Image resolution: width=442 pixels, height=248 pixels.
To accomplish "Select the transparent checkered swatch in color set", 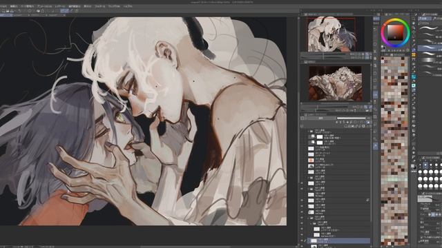I will click(x=383, y=62).
